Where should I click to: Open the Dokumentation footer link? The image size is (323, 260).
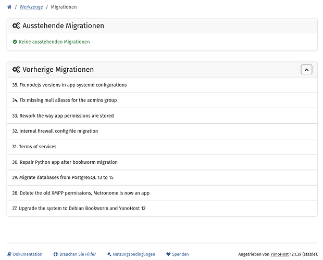(x=28, y=254)
